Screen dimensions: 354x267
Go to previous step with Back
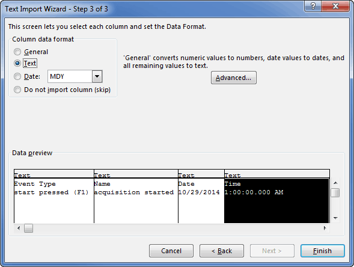pos(222,251)
